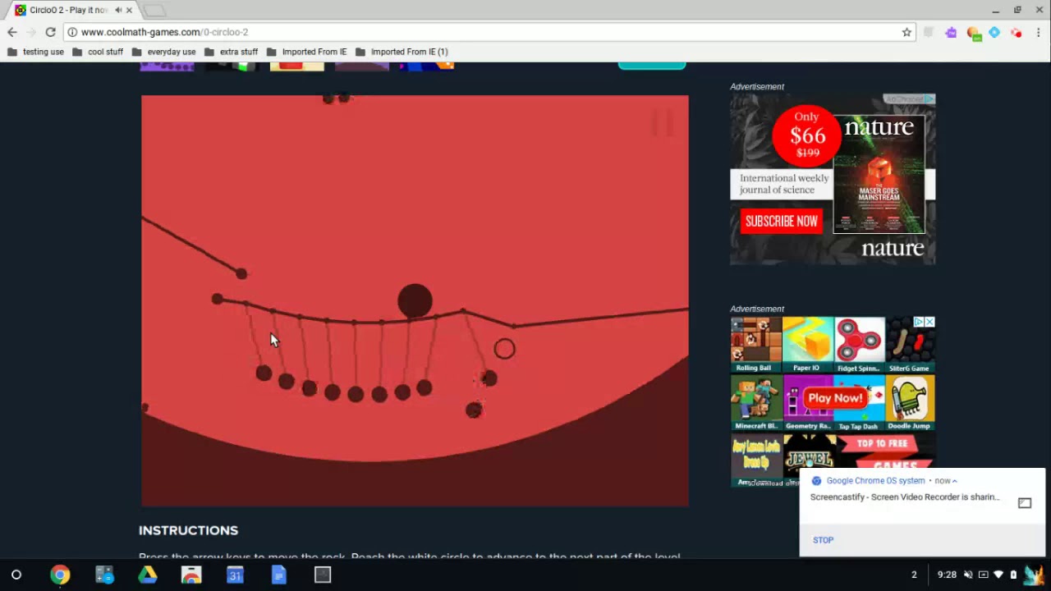Open the Doodle Jump game thumbnail
1051x591 pixels.
click(910, 402)
